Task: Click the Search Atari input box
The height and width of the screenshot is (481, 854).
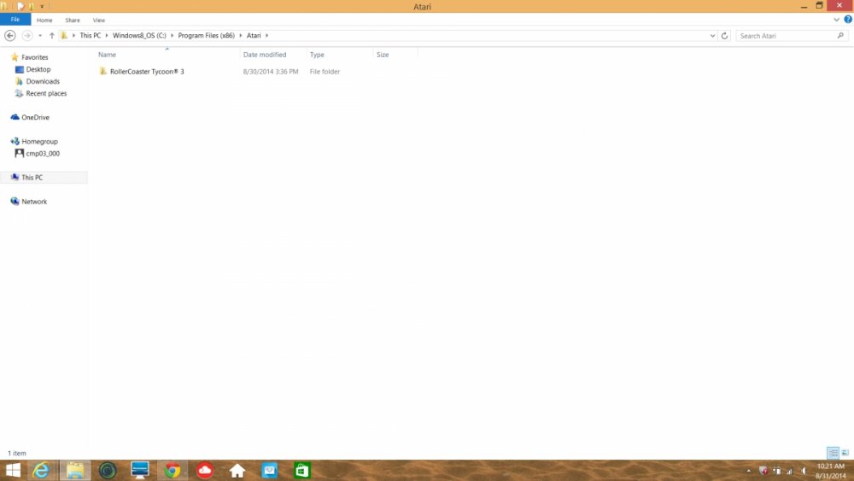Action: pos(786,36)
